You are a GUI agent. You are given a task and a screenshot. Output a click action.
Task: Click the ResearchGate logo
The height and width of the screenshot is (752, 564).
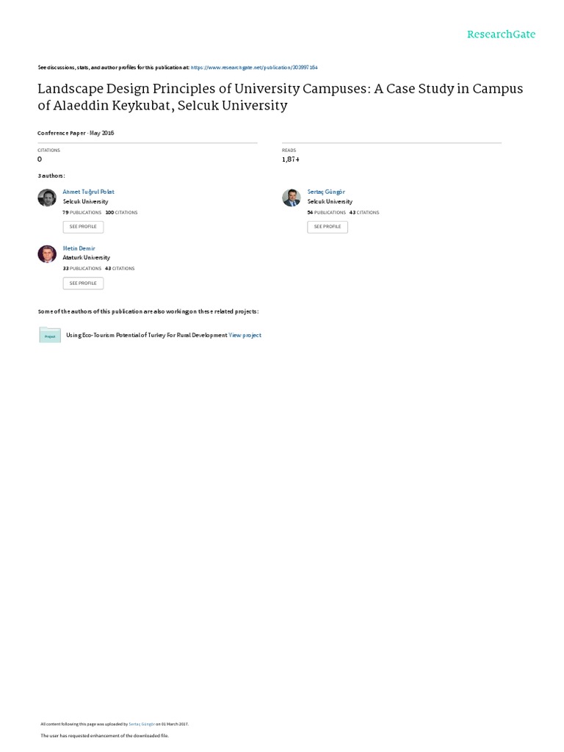click(x=501, y=35)
